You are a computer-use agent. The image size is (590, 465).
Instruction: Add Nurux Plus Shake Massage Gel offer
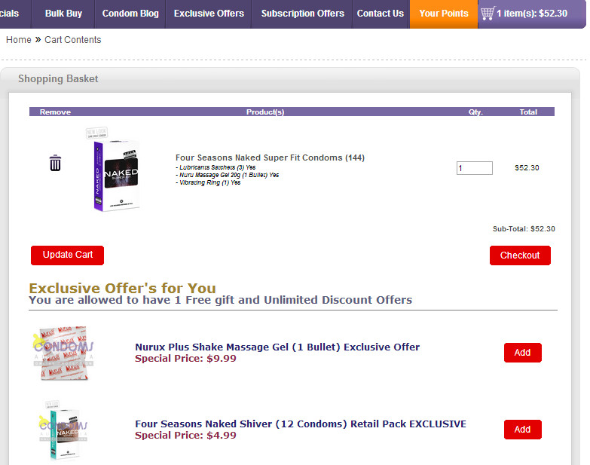523,353
